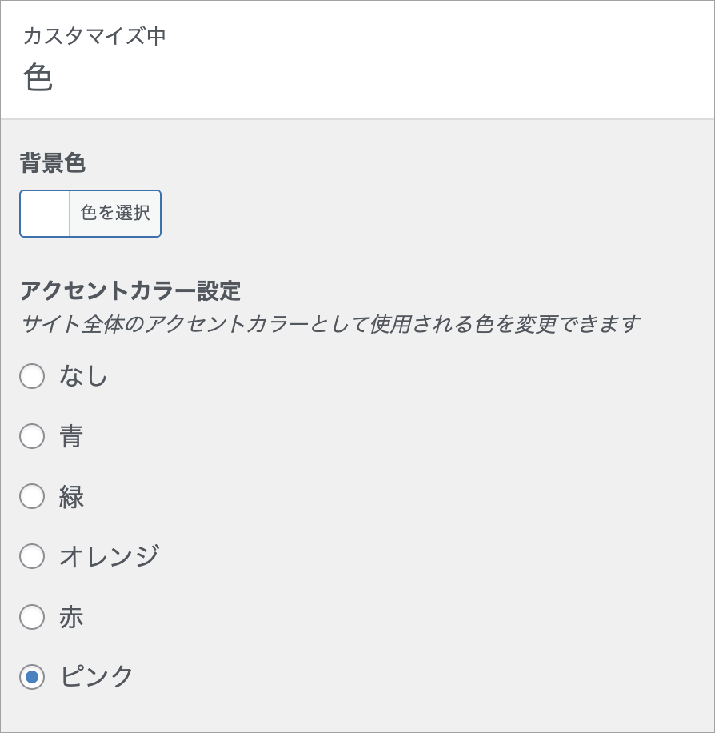Screen dimensions: 715x733
Task: Pick the オレンジ radio button
Action: point(32,556)
